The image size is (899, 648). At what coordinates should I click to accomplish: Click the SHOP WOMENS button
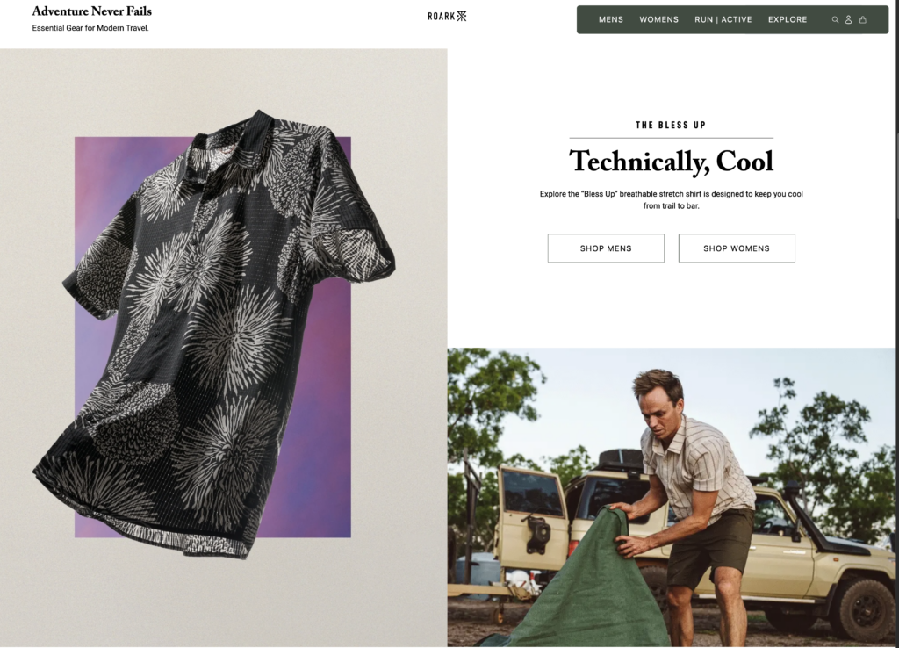coord(737,248)
